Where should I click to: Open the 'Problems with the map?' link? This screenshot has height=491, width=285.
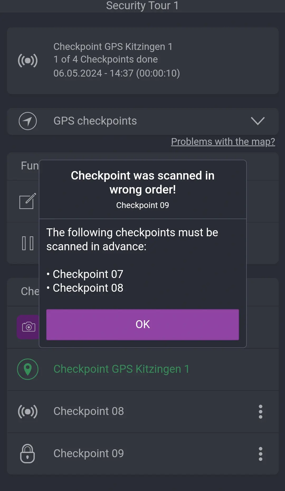click(x=223, y=142)
